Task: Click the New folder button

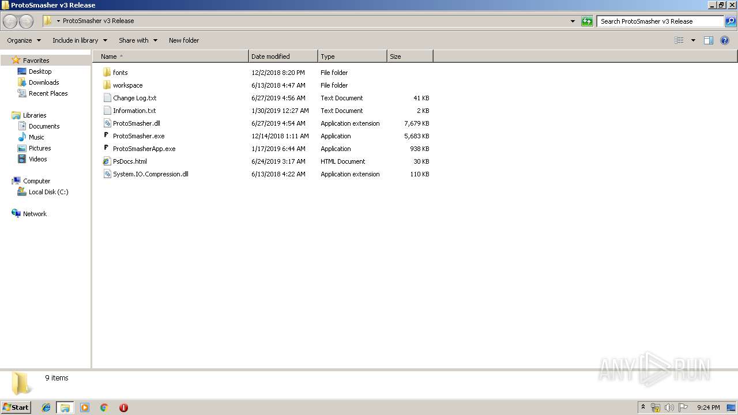Action: click(184, 40)
